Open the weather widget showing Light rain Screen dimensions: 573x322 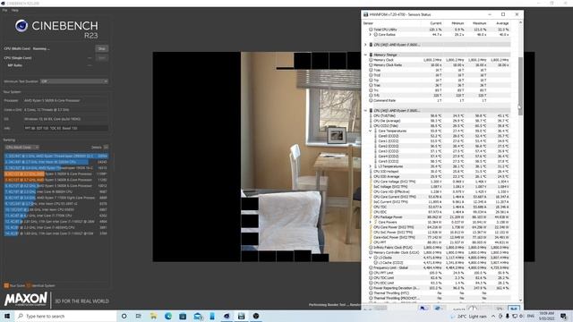469,316
